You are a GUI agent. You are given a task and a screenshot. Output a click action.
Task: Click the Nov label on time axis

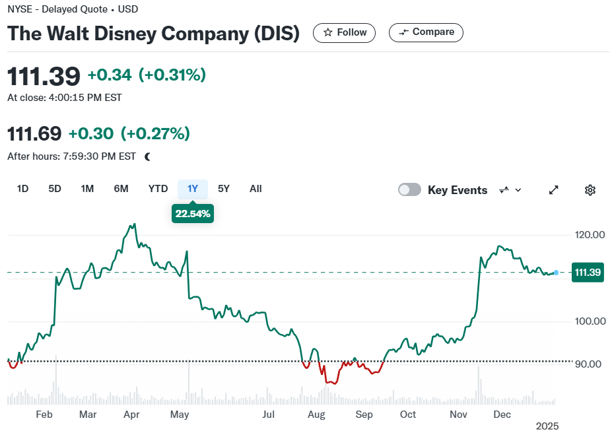pos(458,415)
